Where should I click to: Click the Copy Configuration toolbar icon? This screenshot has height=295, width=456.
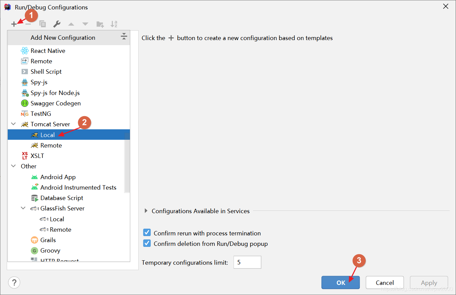[x=42, y=24]
